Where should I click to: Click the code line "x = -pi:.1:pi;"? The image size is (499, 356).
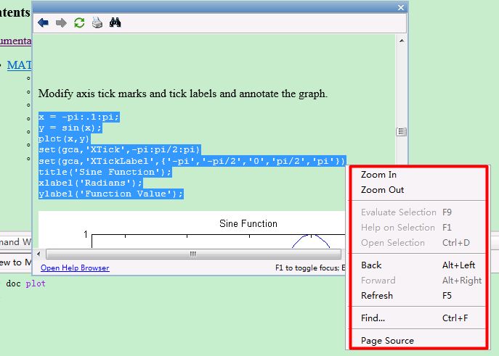pyautogui.click(x=79, y=117)
